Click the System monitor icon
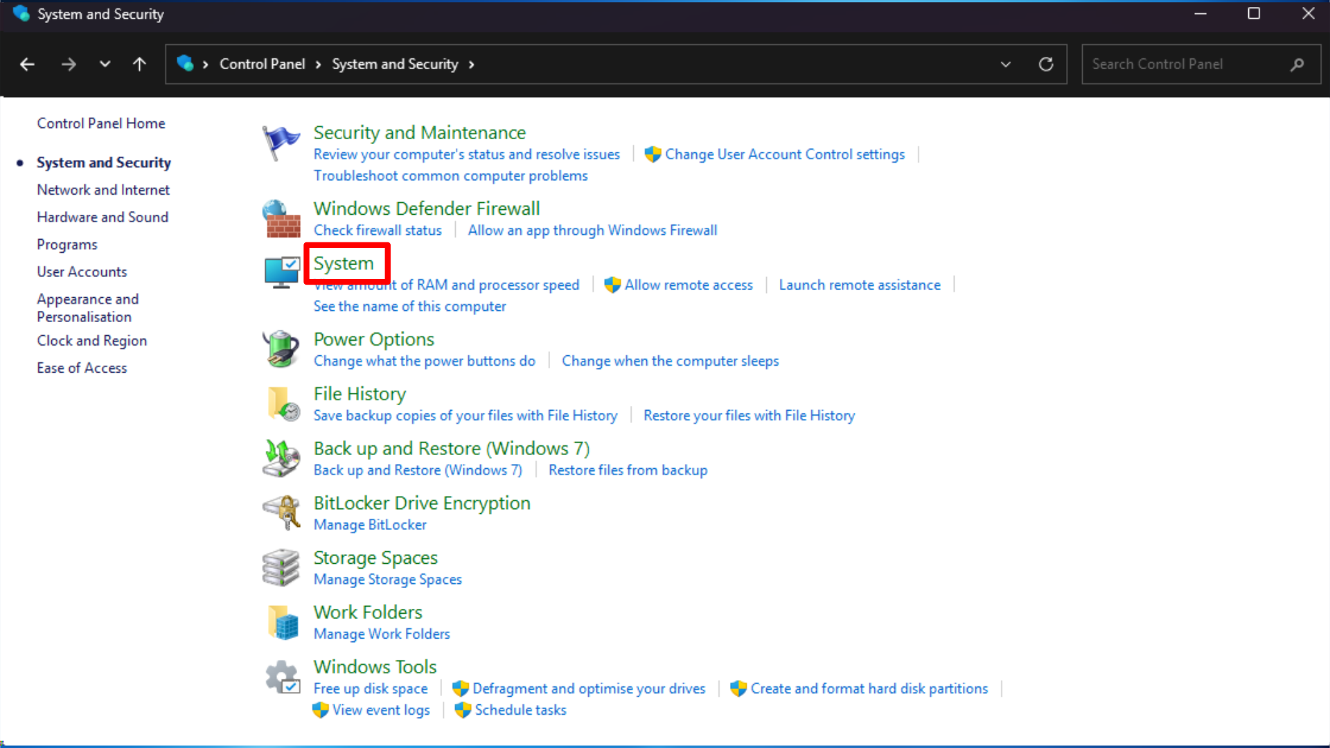Image resolution: width=1330 pixels, height=748 pixels. tap(281, 272)
